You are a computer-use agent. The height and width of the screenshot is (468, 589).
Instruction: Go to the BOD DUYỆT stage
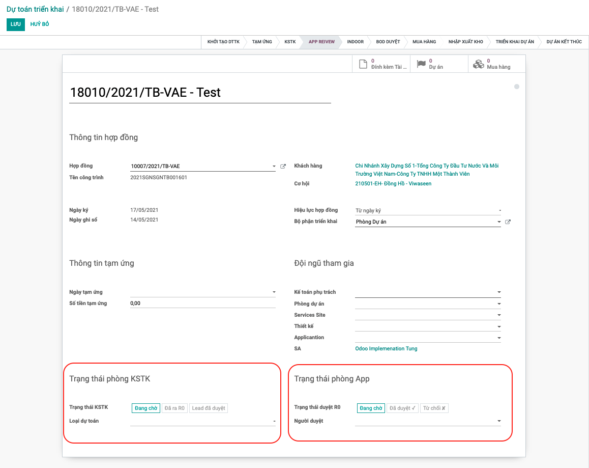(388, 42)
